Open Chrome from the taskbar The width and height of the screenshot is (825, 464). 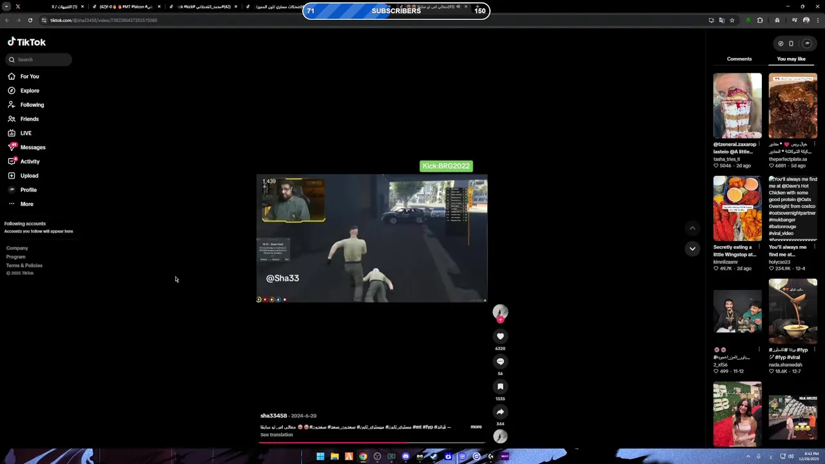click(363, 456)
